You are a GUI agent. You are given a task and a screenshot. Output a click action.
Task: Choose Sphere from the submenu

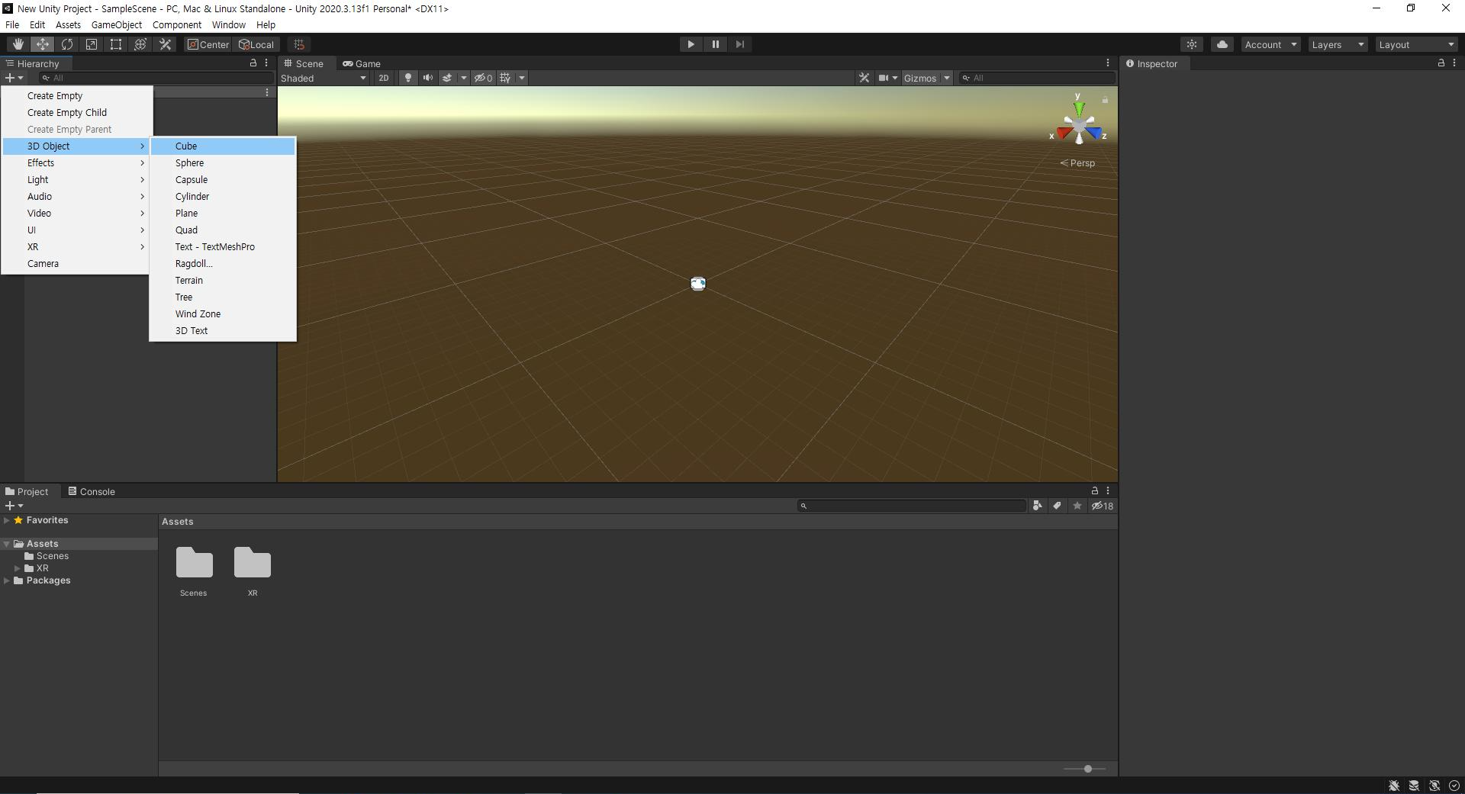pos(223,163)
